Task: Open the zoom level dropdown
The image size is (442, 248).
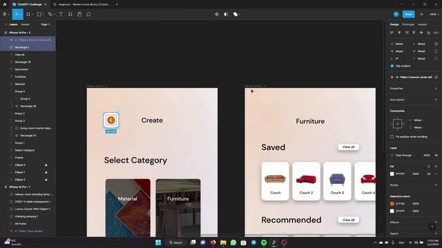Action: (434, 14)
